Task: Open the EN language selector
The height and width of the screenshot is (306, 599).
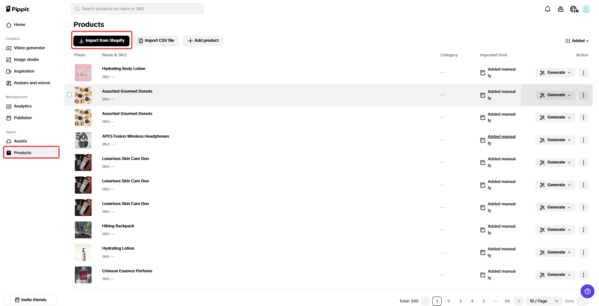Action: click(x=574, y=9)
